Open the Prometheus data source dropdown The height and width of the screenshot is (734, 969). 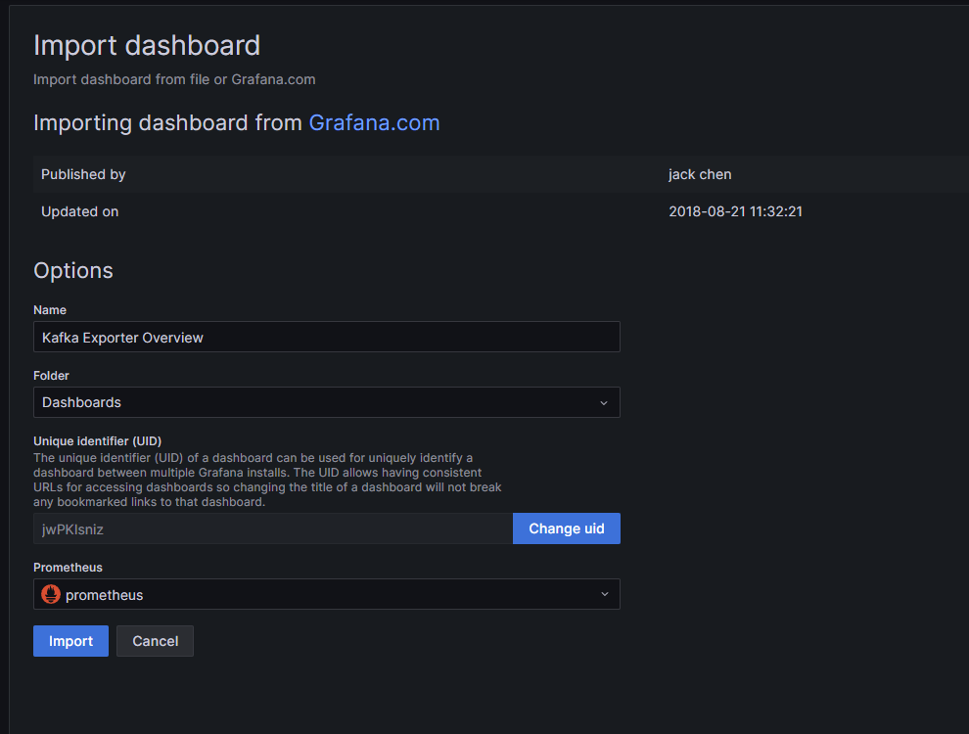[326, 594]
